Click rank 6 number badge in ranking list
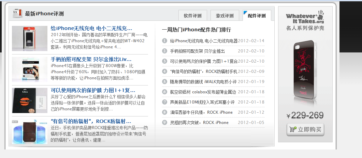362x158 pixels. click(x=164, y=92)
